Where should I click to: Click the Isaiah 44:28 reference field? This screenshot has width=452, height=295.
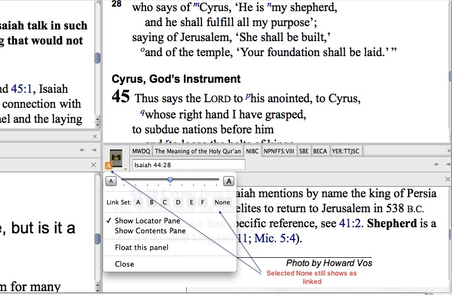[x=188, y=164]
